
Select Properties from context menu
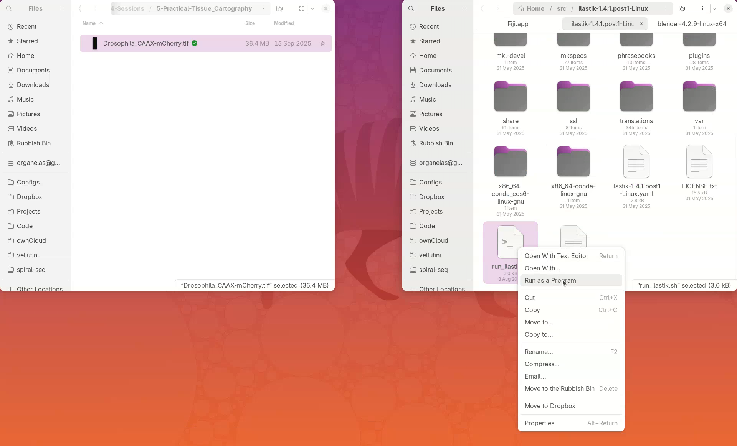[x=539, y=423]
